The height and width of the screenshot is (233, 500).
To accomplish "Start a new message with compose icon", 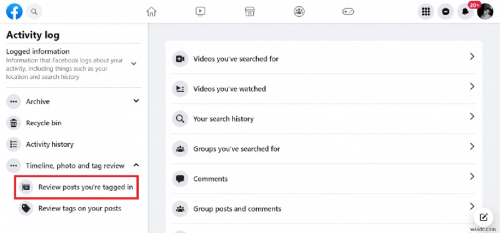I will (484, 218).
